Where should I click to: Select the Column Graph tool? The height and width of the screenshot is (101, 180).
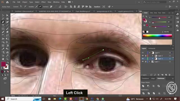pyautogui.click(x=7, y=52)
